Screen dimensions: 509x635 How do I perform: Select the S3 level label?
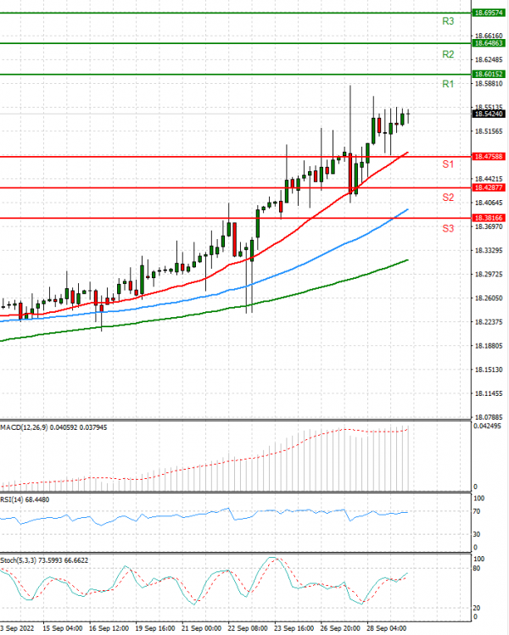click(x=448, y=228)
